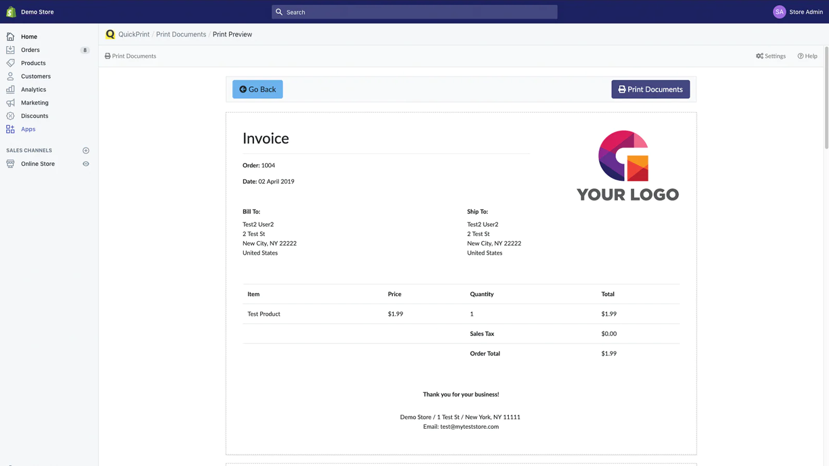Viewport: 829px width, 466px height.
Task: Click the search input field
Action: (414, 12)
